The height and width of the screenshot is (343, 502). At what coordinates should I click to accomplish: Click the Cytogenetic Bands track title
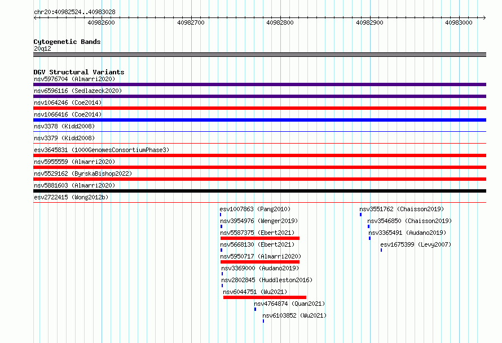(67, 42)
